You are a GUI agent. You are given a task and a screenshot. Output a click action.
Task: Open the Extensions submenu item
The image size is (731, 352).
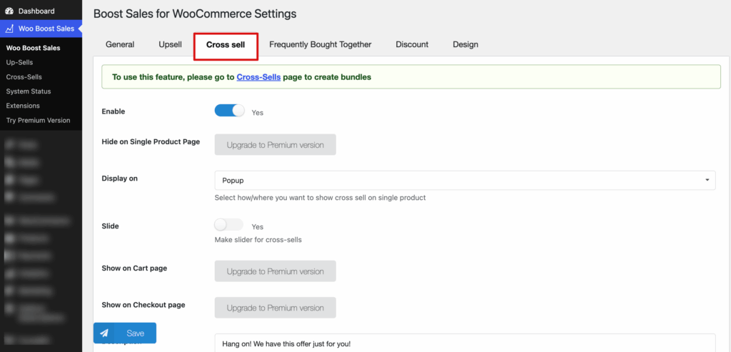pos(23,106)
